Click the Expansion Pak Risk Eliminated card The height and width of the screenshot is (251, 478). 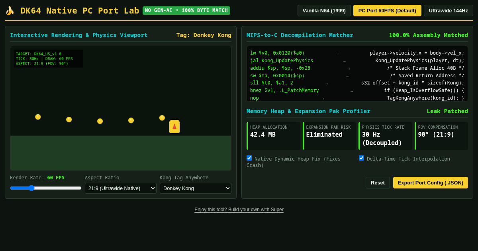(x=329, y=136)
